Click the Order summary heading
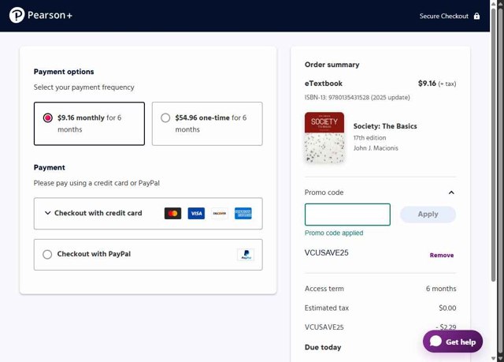Image resolution: width=504 pixels, height=362 pixels. [332, 65]
